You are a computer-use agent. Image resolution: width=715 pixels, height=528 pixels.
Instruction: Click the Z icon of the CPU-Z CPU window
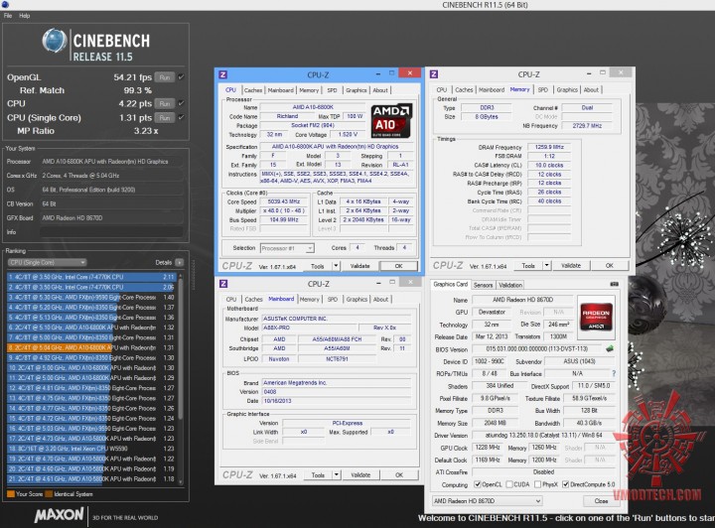223,74
